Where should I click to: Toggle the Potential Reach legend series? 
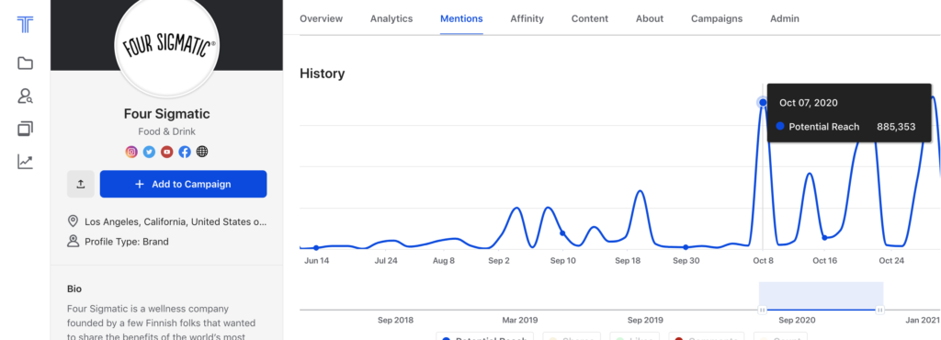pos(485,336)
